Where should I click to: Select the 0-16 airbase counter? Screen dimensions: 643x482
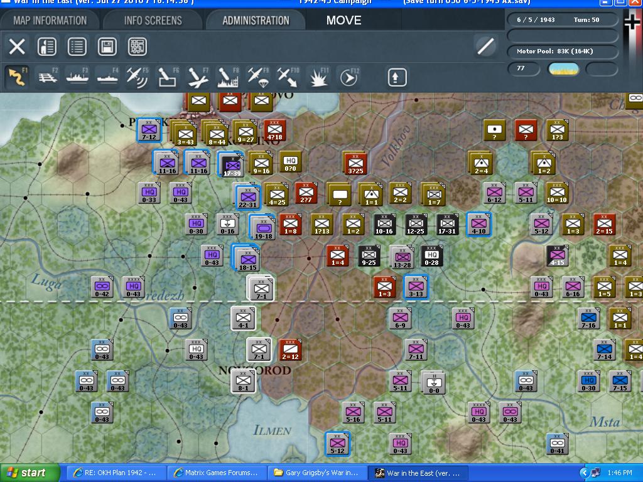pos(227,224)
